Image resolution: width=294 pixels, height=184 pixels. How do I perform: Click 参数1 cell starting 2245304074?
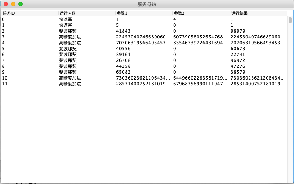(x=143, y=37)
